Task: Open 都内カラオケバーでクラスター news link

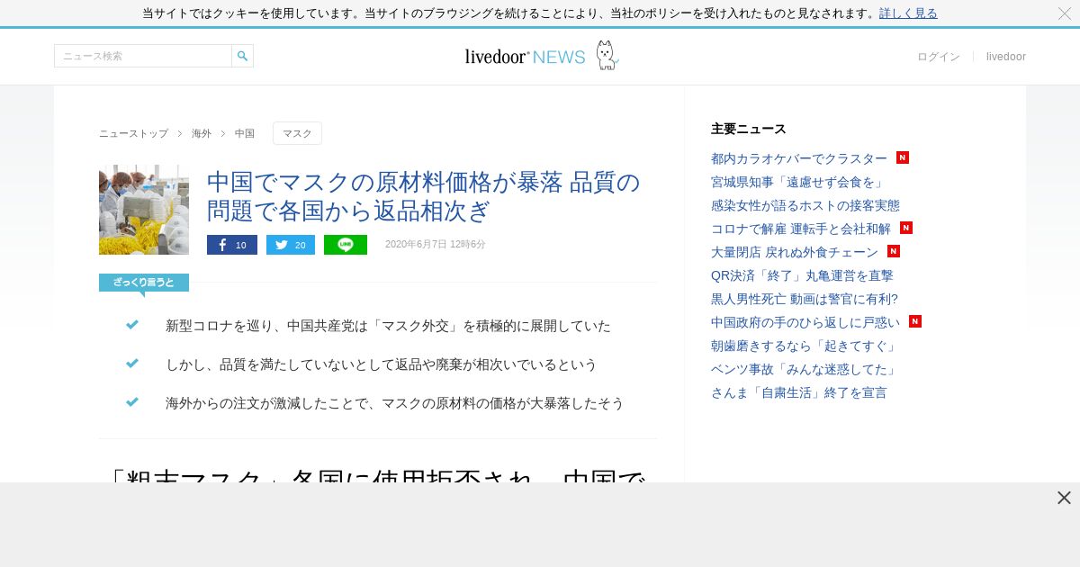Action: (x=799, y=158)
